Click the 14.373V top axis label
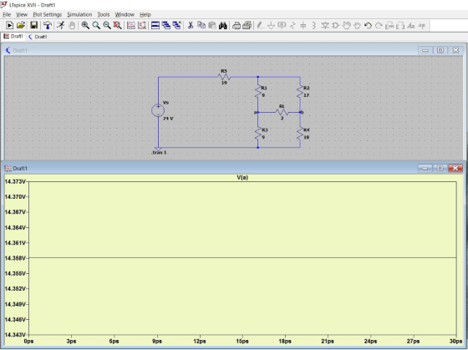The image size is (468, 350). [x=15, y=181]
